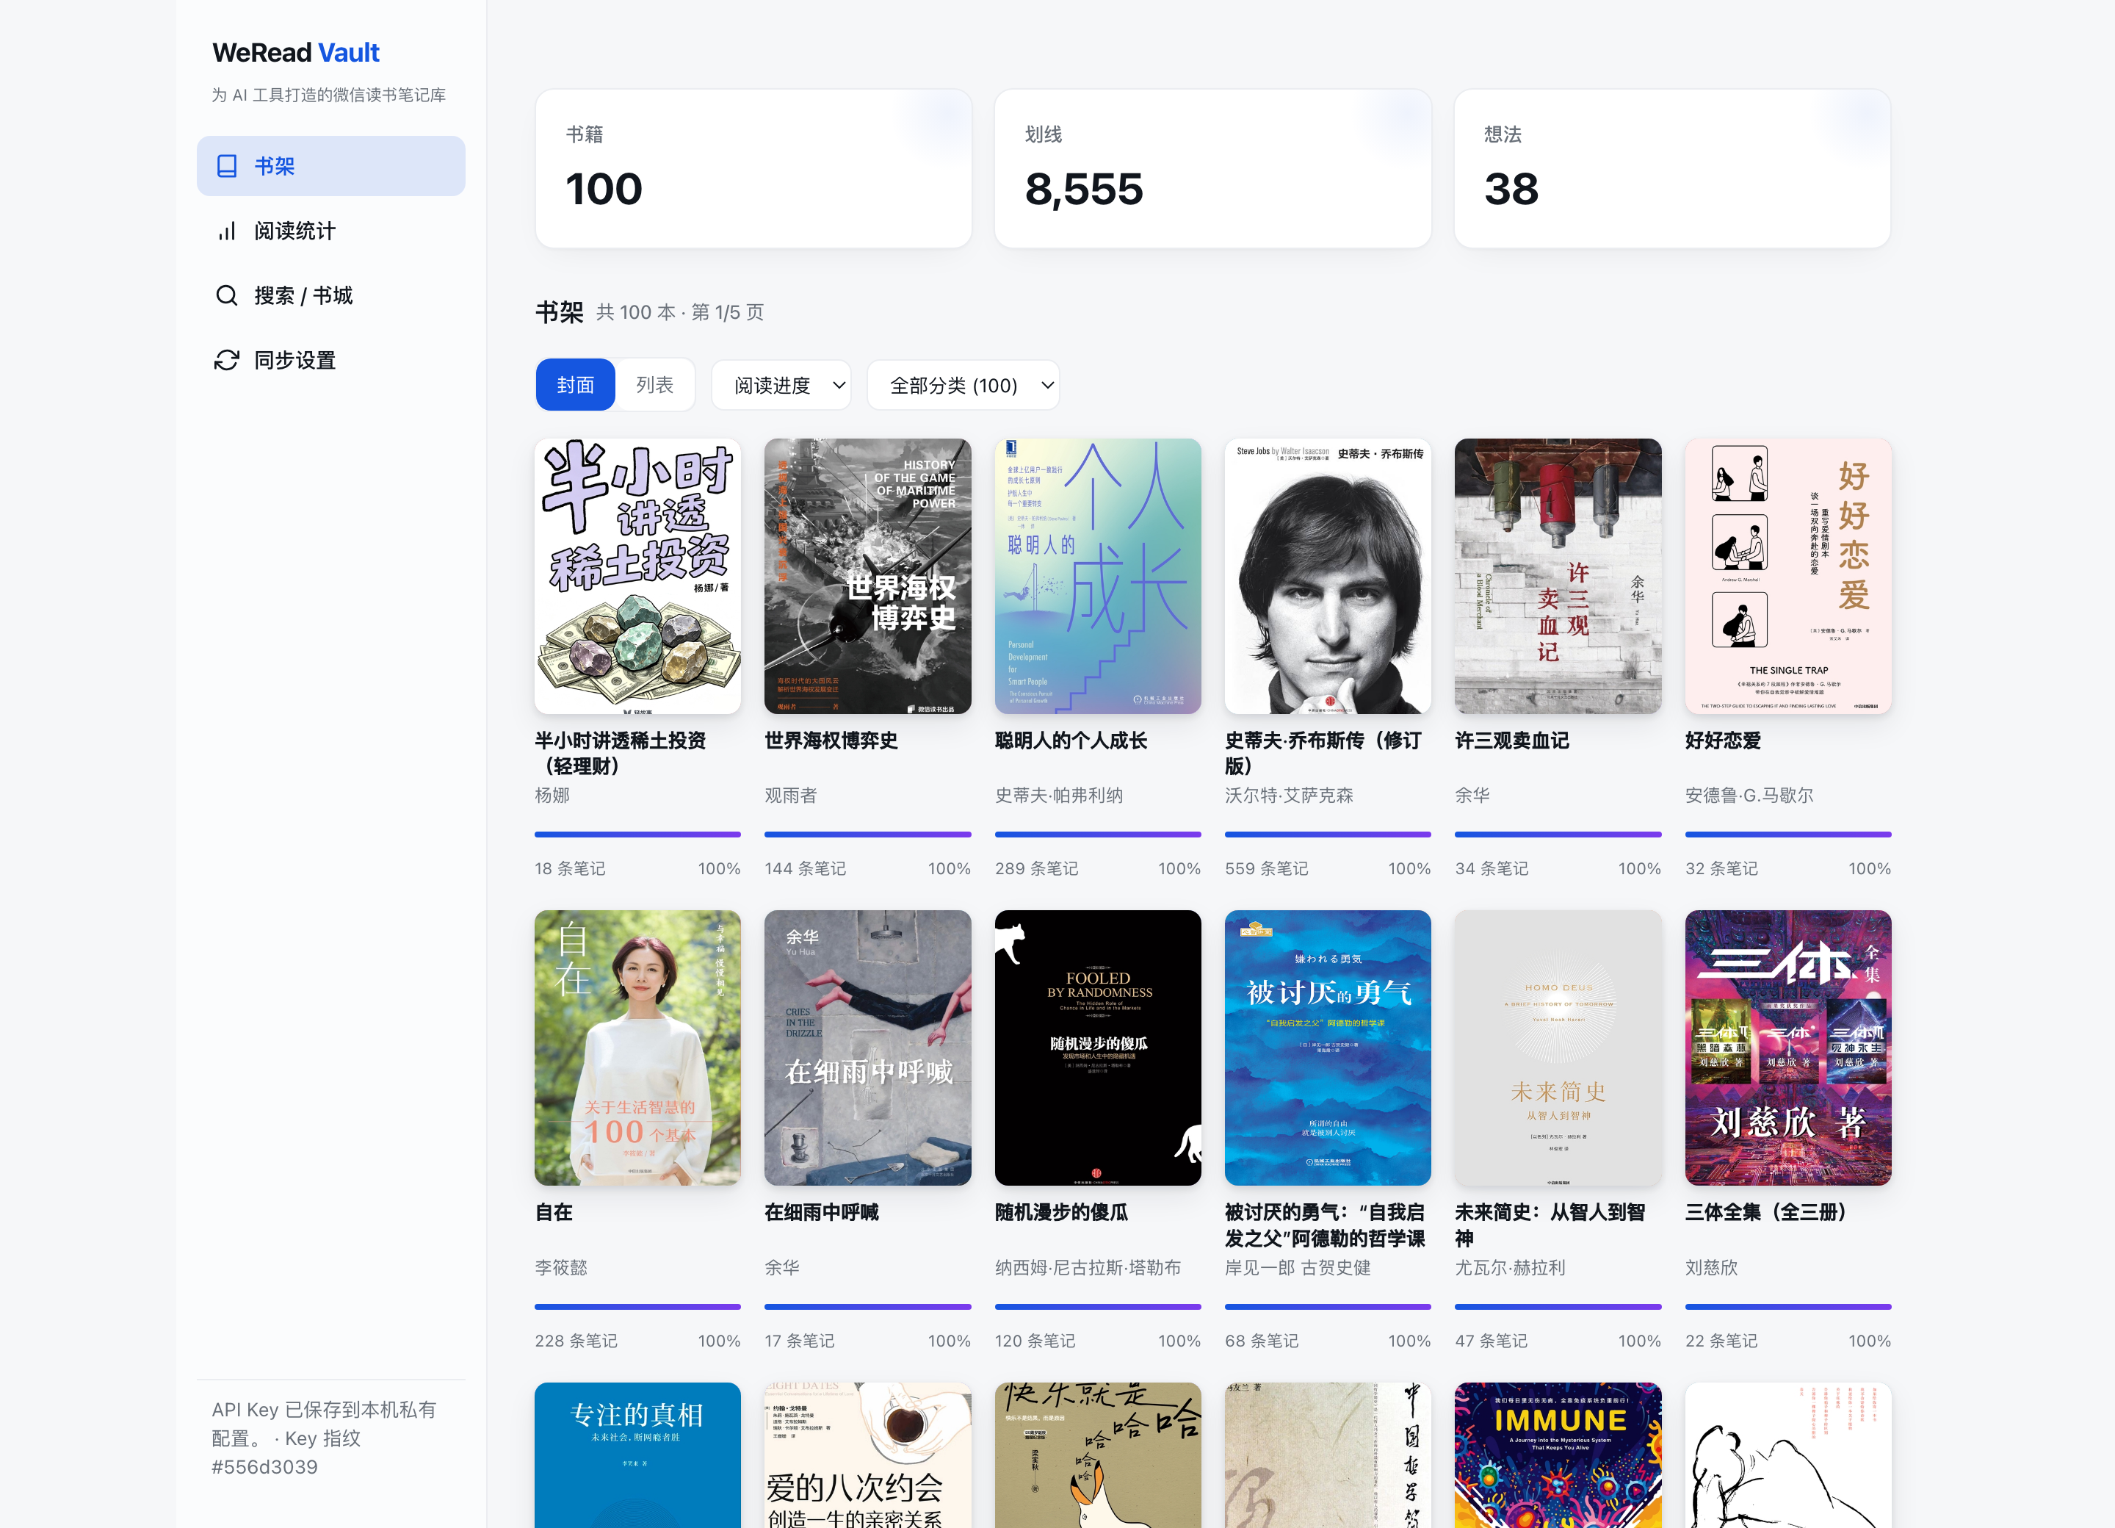Click the 559 条笔记 note count
This screenshot has height=1528, width=2115.
click(1266, 868)
